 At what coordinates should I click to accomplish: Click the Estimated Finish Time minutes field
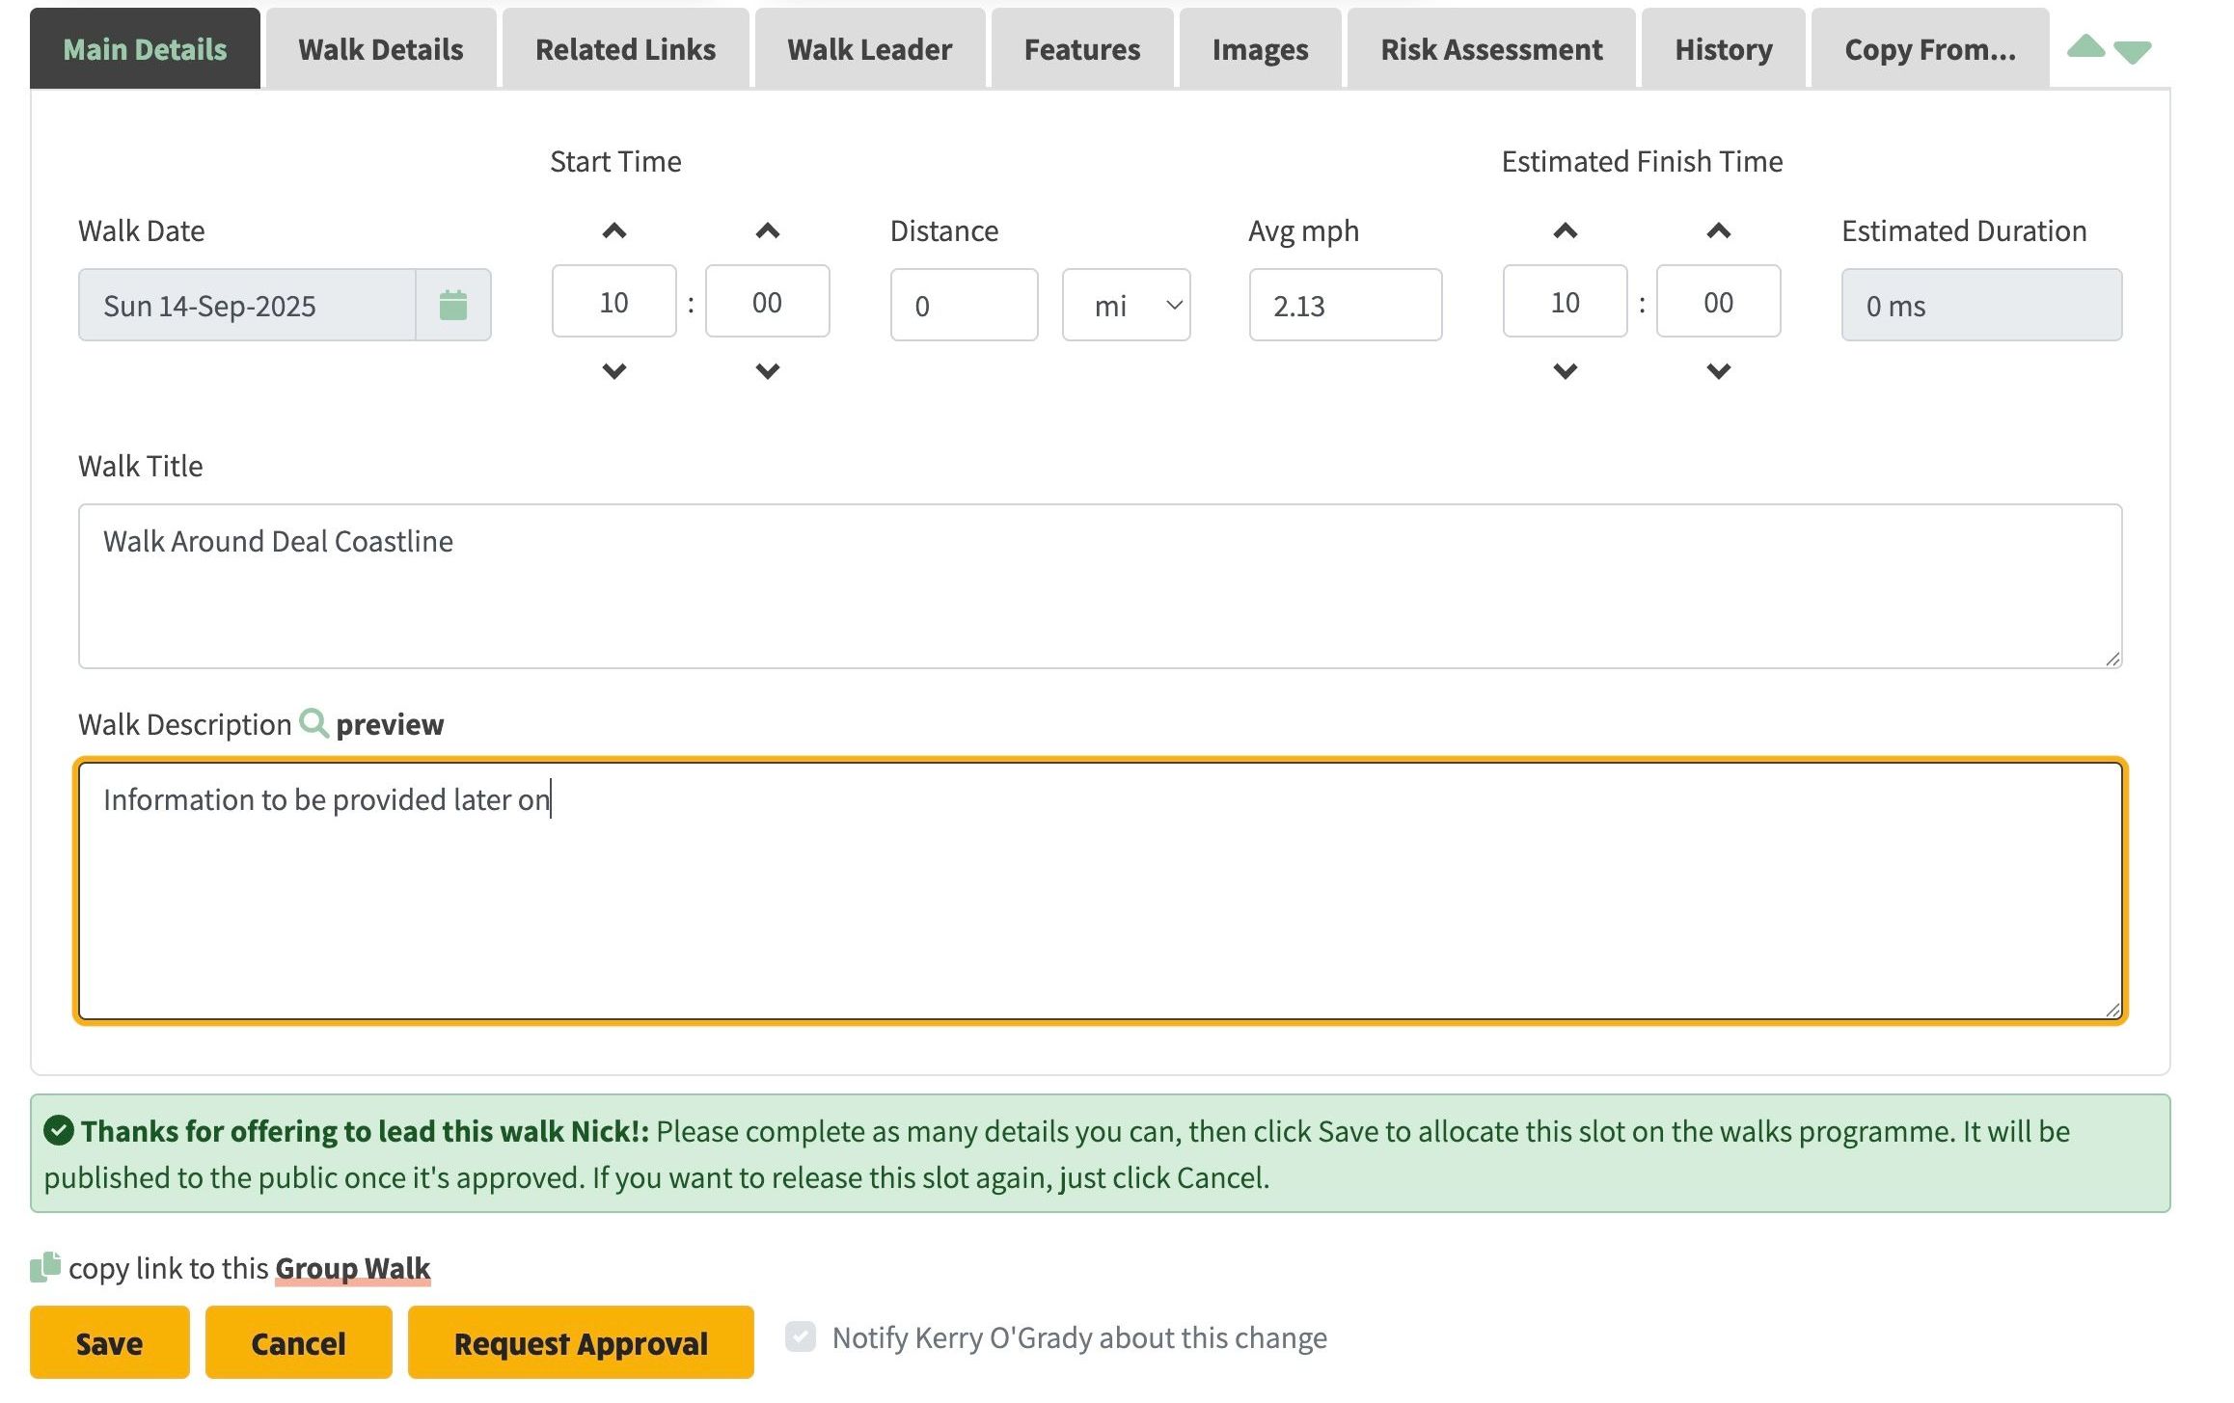click(x=1719, y=301)
